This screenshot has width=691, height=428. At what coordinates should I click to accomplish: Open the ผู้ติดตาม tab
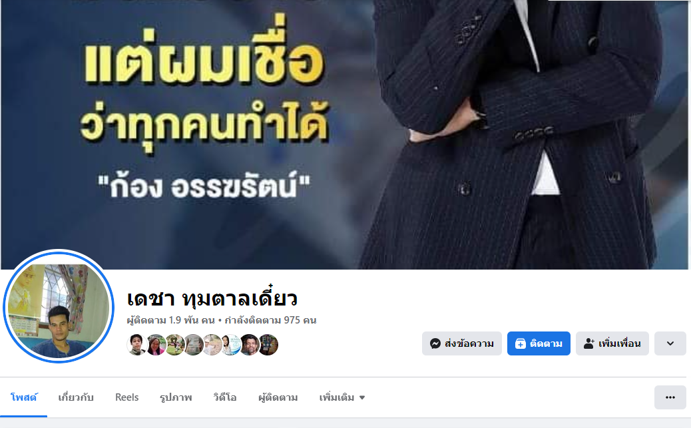[278, 397]
